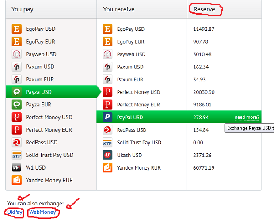Choose RedPass USD label in You pay
This screenshot has width=274, height=220.
click(x=42, y=142)
